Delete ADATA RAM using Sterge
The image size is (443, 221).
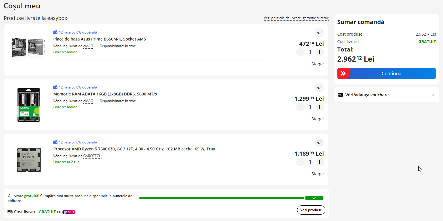tap(317, 119)
